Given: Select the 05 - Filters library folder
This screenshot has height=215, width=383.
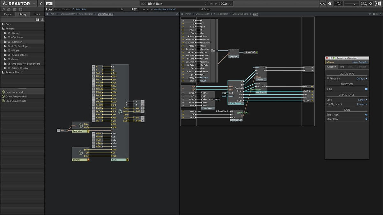Looking at the screenshot, I should (13, 50).
